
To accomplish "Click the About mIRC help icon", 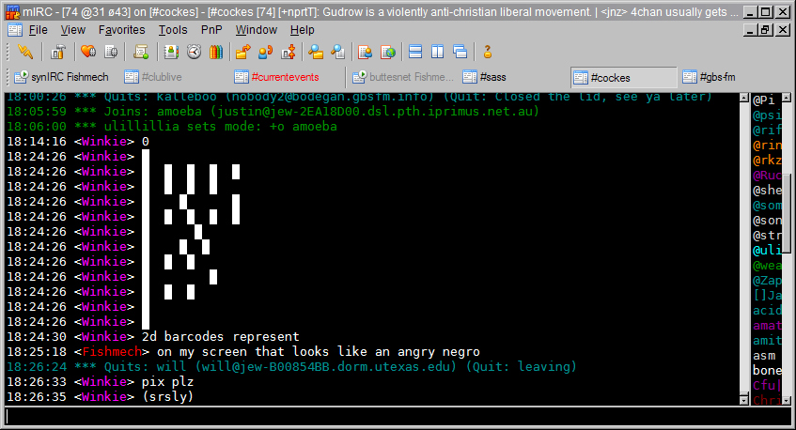I will point(488,52).
